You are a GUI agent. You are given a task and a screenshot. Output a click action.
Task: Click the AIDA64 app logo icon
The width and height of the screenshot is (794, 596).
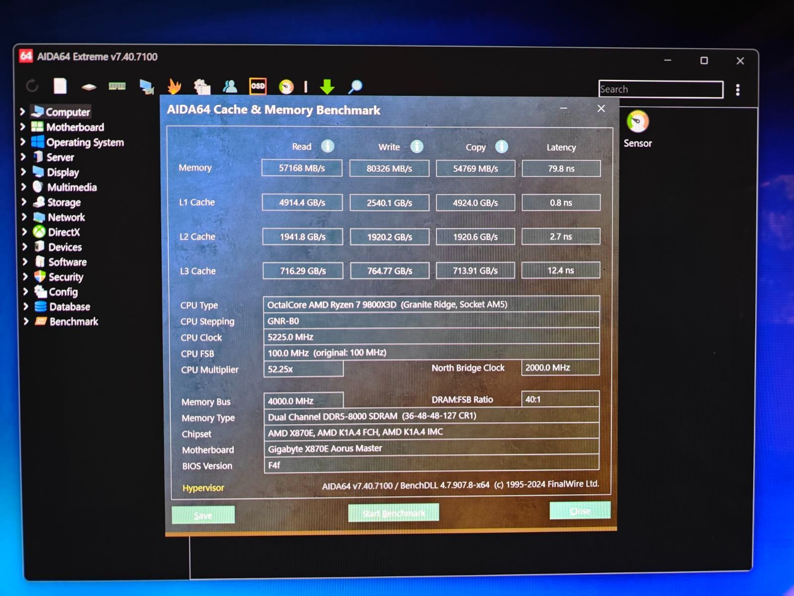pyautogui.click(x=26, y=56)
